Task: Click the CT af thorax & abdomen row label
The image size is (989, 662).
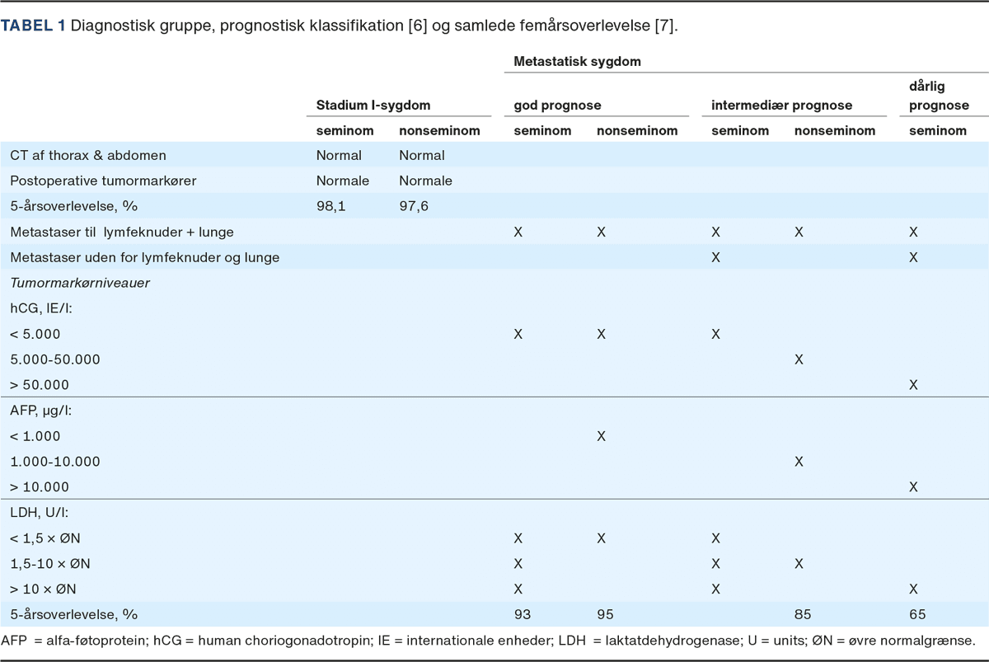Action: click(x=88, y=155)
